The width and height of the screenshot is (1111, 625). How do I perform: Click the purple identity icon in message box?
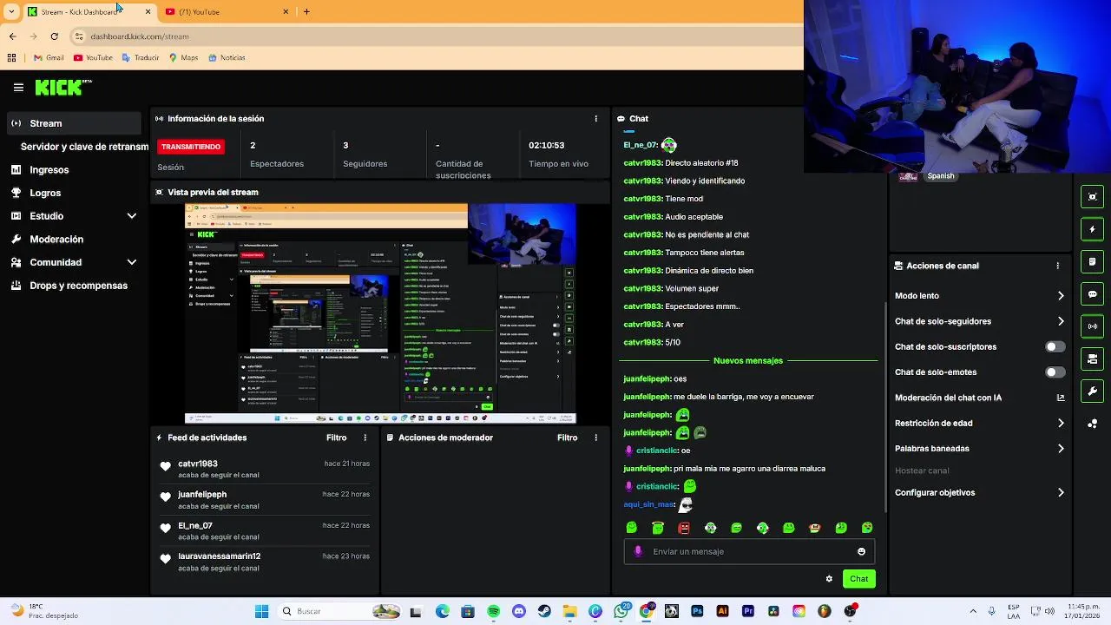[638, 552]
